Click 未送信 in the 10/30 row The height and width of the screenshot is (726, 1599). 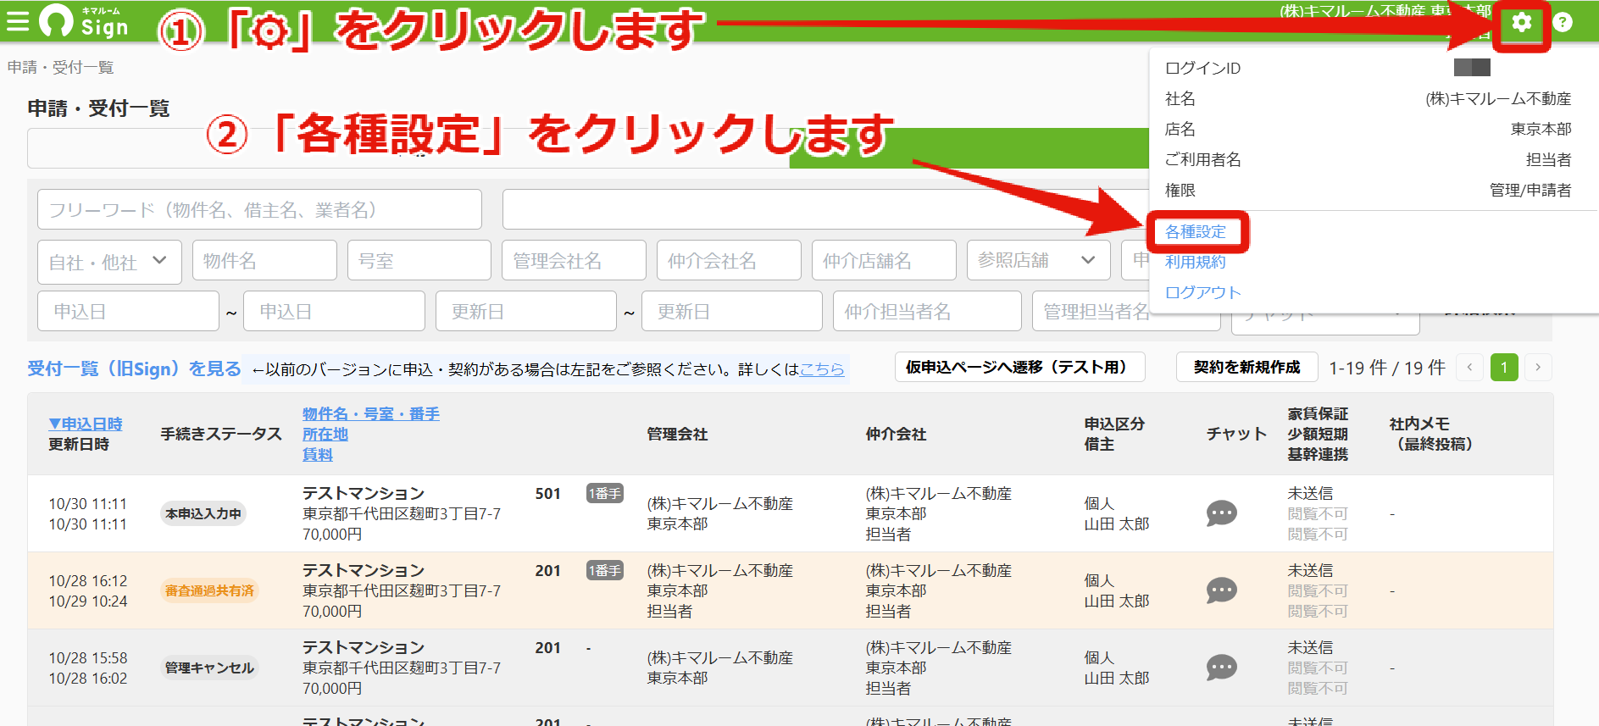[x=1310, y=493]
